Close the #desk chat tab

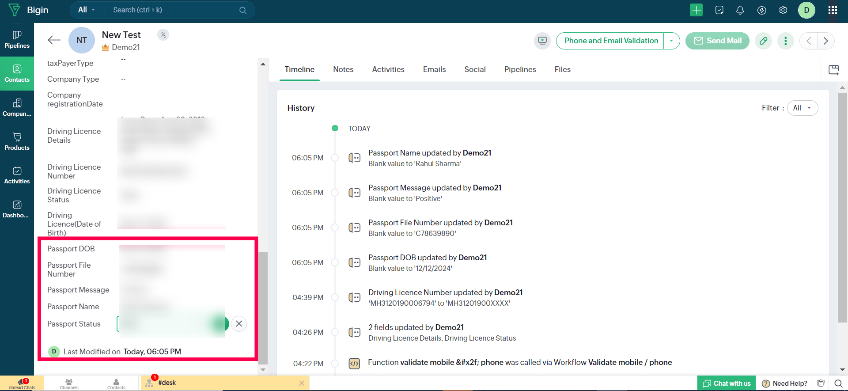302,383
